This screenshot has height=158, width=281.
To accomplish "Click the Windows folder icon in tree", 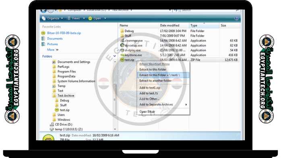I will (54, 120).
